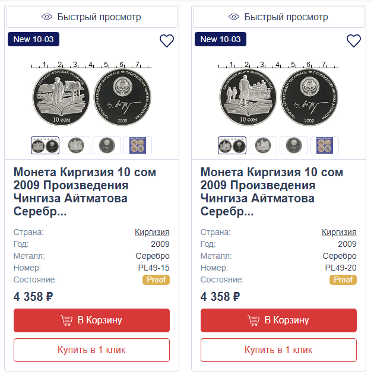Buy PL49-15 coin in one click
This screenshot has width=374, height=378.
[91, 350]
